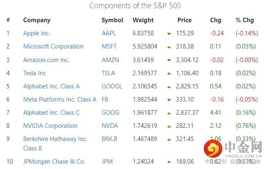Click the green up arrow beside JPMorgan price
Screen dimensions: 268x169
click(x=169, y=162)
